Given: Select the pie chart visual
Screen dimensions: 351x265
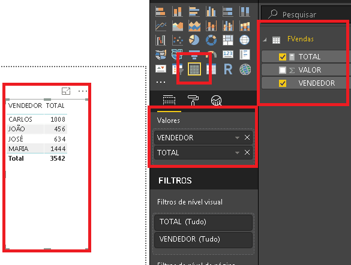Looking at the screenshot, I should pyautogui.click(x=194, y=40).
